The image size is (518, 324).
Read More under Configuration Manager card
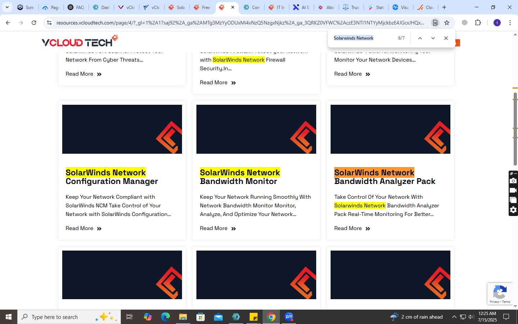(83, 228)
